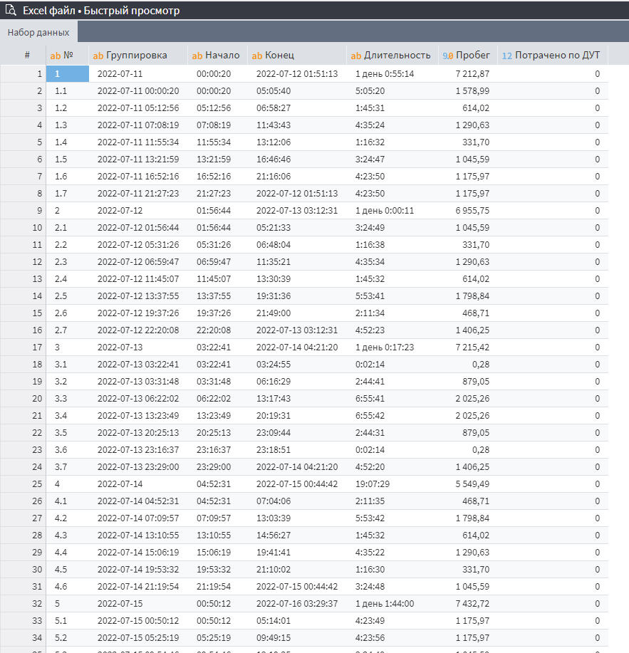Click the string type icon beside Конец
Viewport: 629px width, 653px height.
[257, 56]
